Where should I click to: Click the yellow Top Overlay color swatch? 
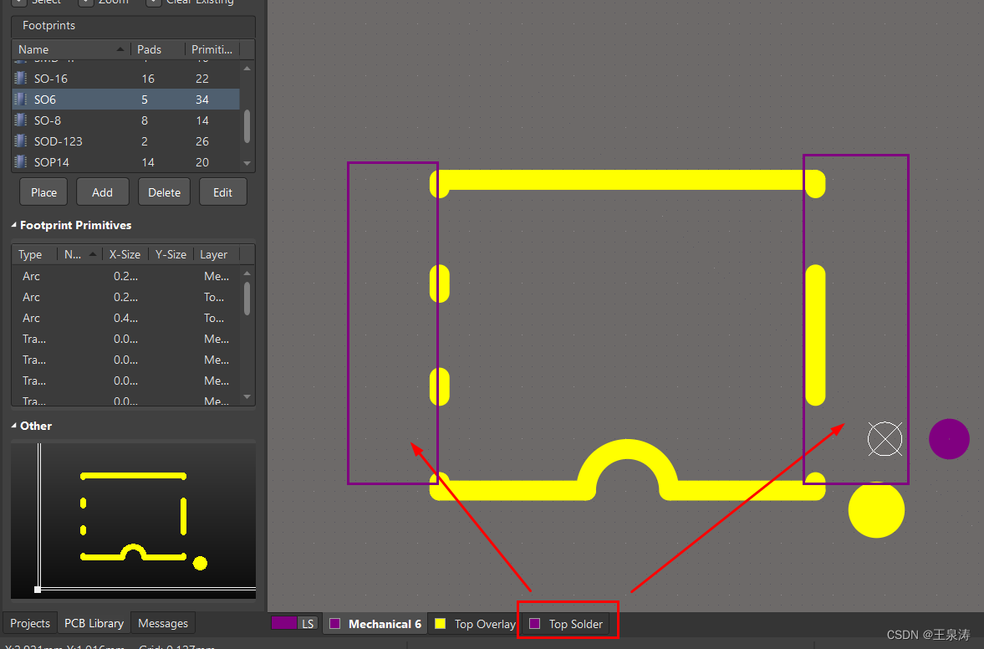click(441, 623)
